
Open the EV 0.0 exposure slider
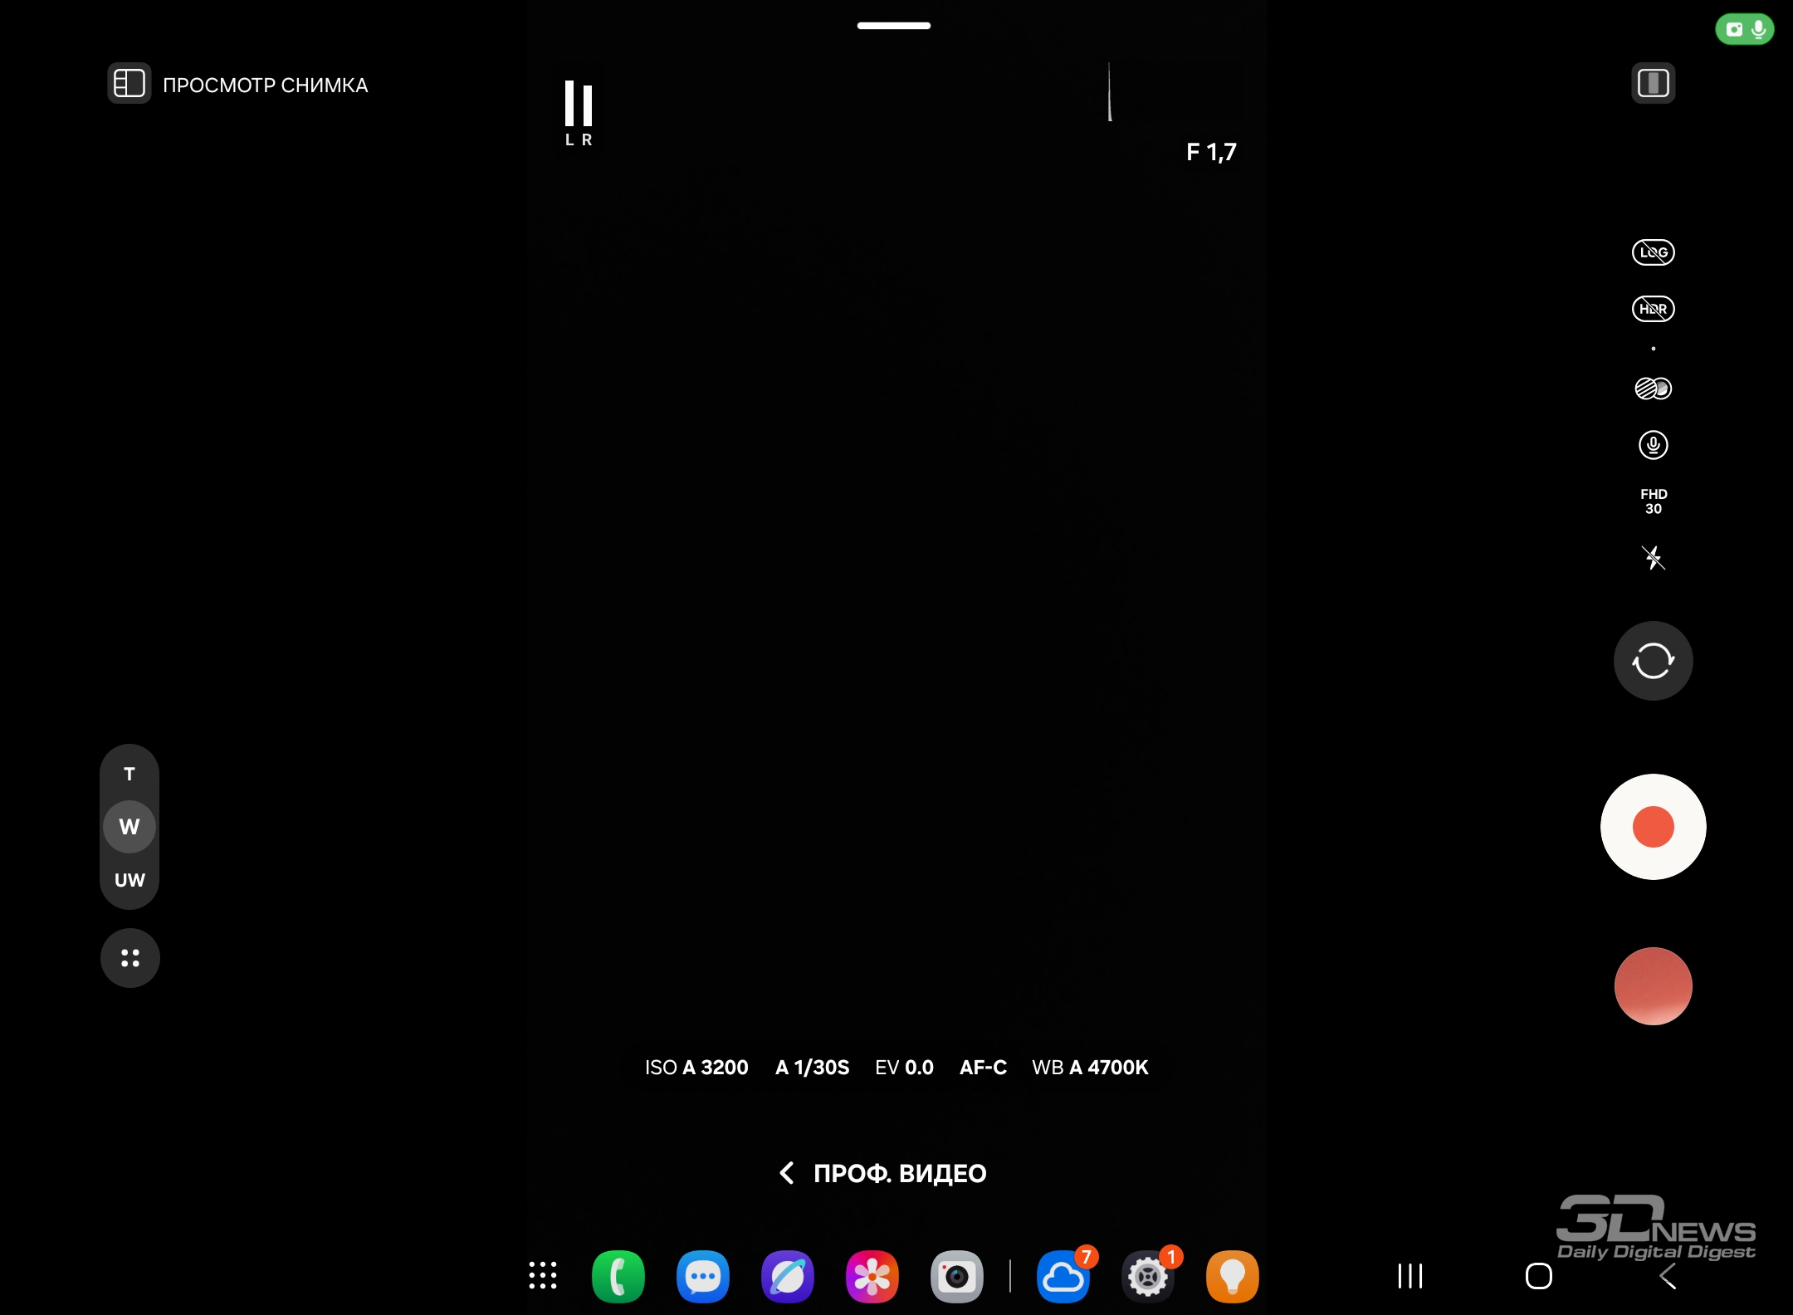pos(904,1068)
